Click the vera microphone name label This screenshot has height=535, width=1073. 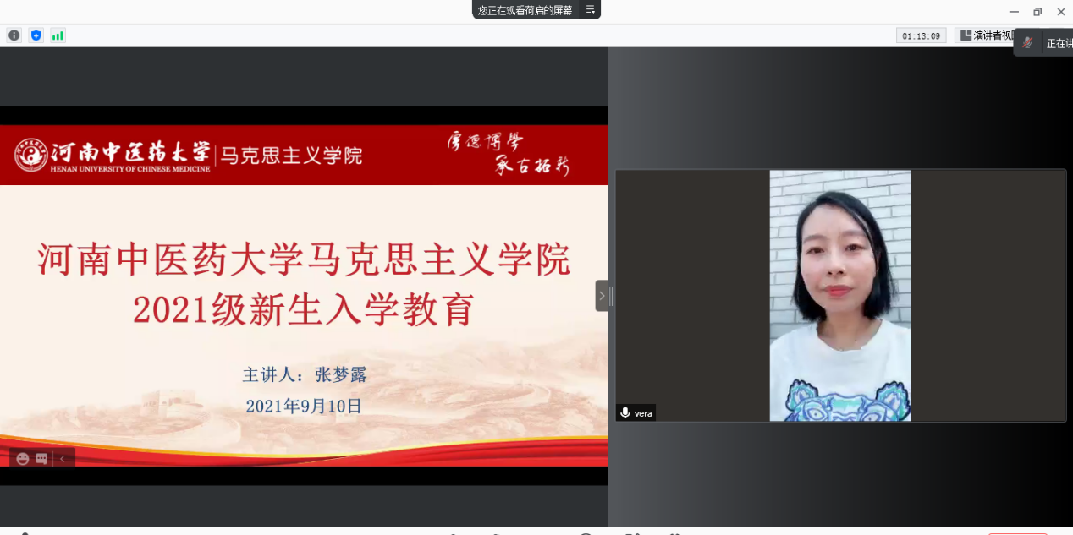[x=636, y=412]
